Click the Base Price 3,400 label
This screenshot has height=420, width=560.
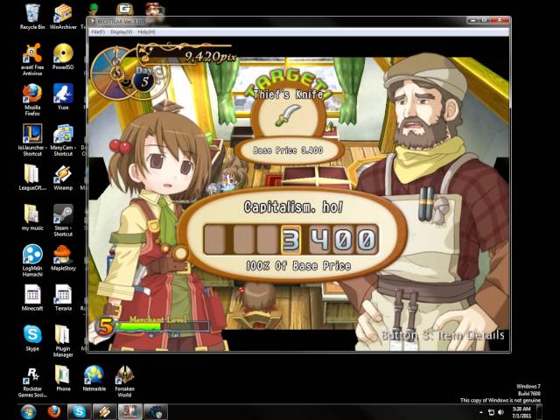(288, 150)
